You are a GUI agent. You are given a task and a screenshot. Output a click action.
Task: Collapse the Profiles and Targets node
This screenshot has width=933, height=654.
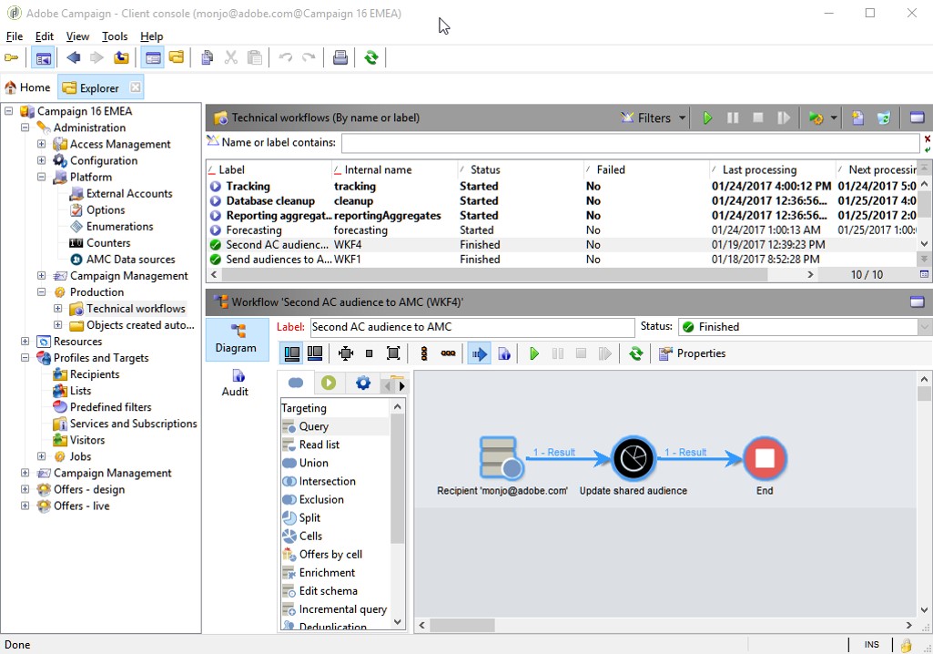(x=25, y=358)
